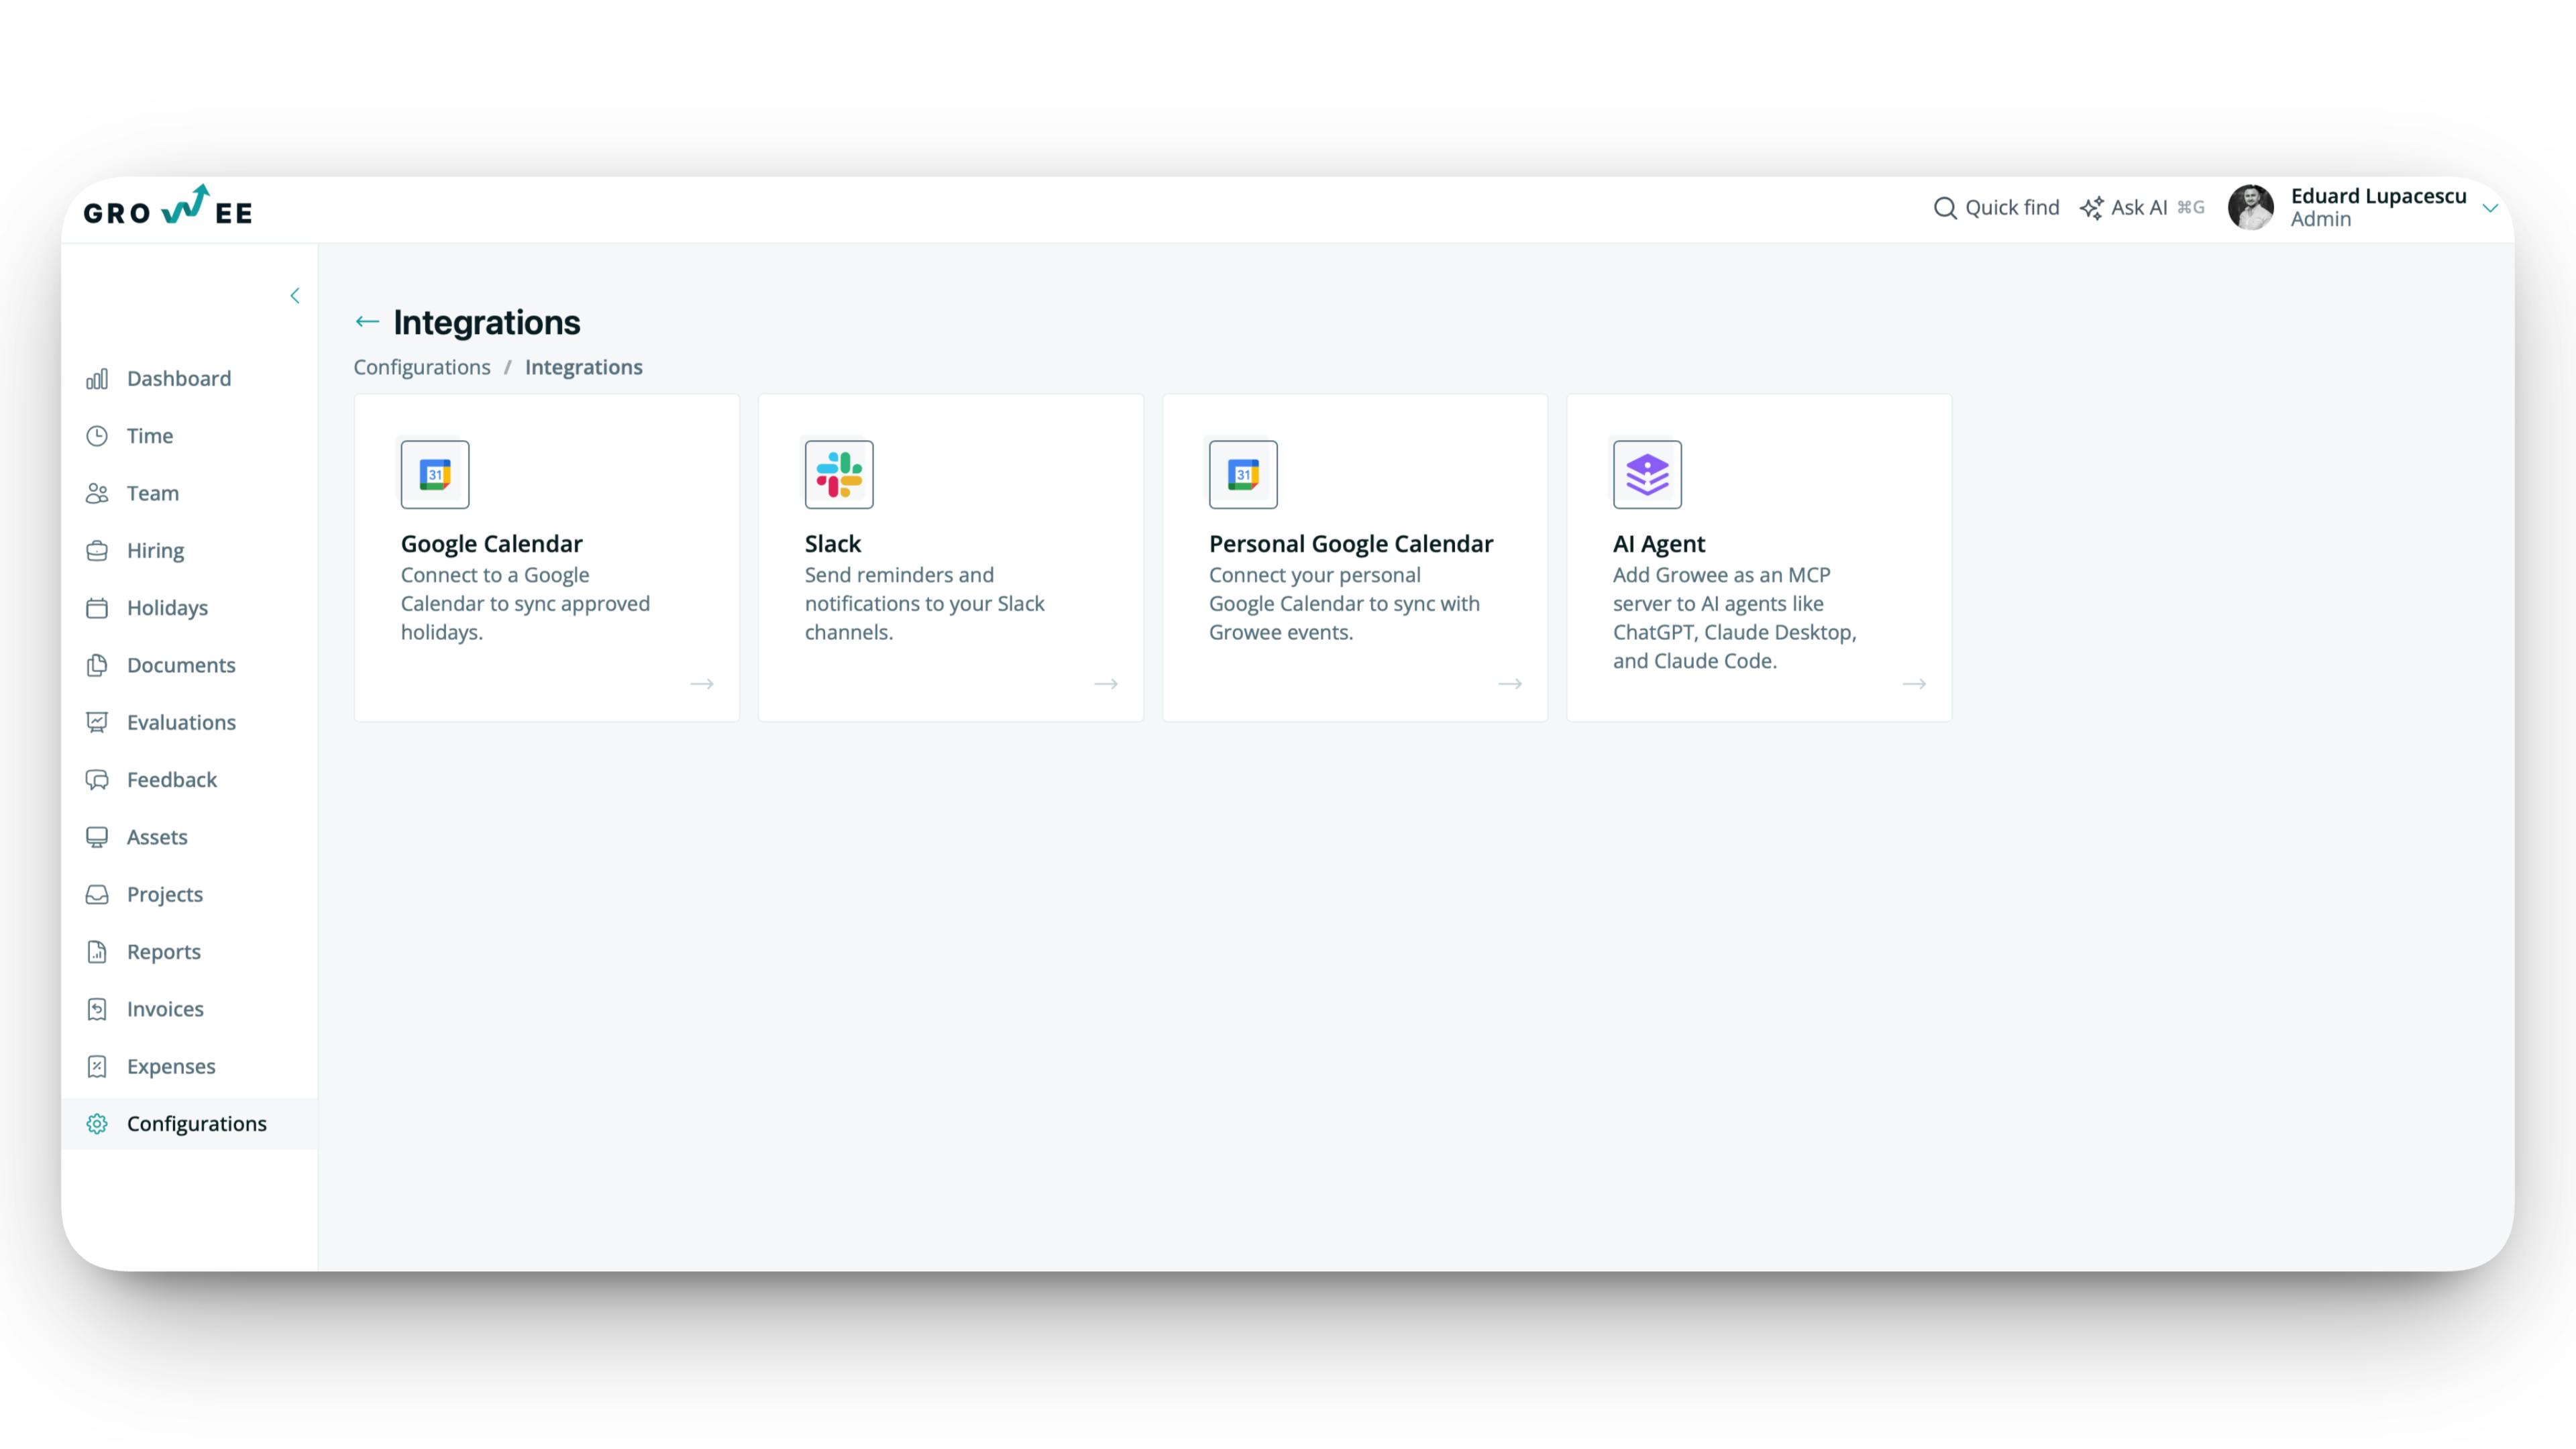Open the Slack card arrow
The image size is (2576, 1449).
(x=1106, y=684)
